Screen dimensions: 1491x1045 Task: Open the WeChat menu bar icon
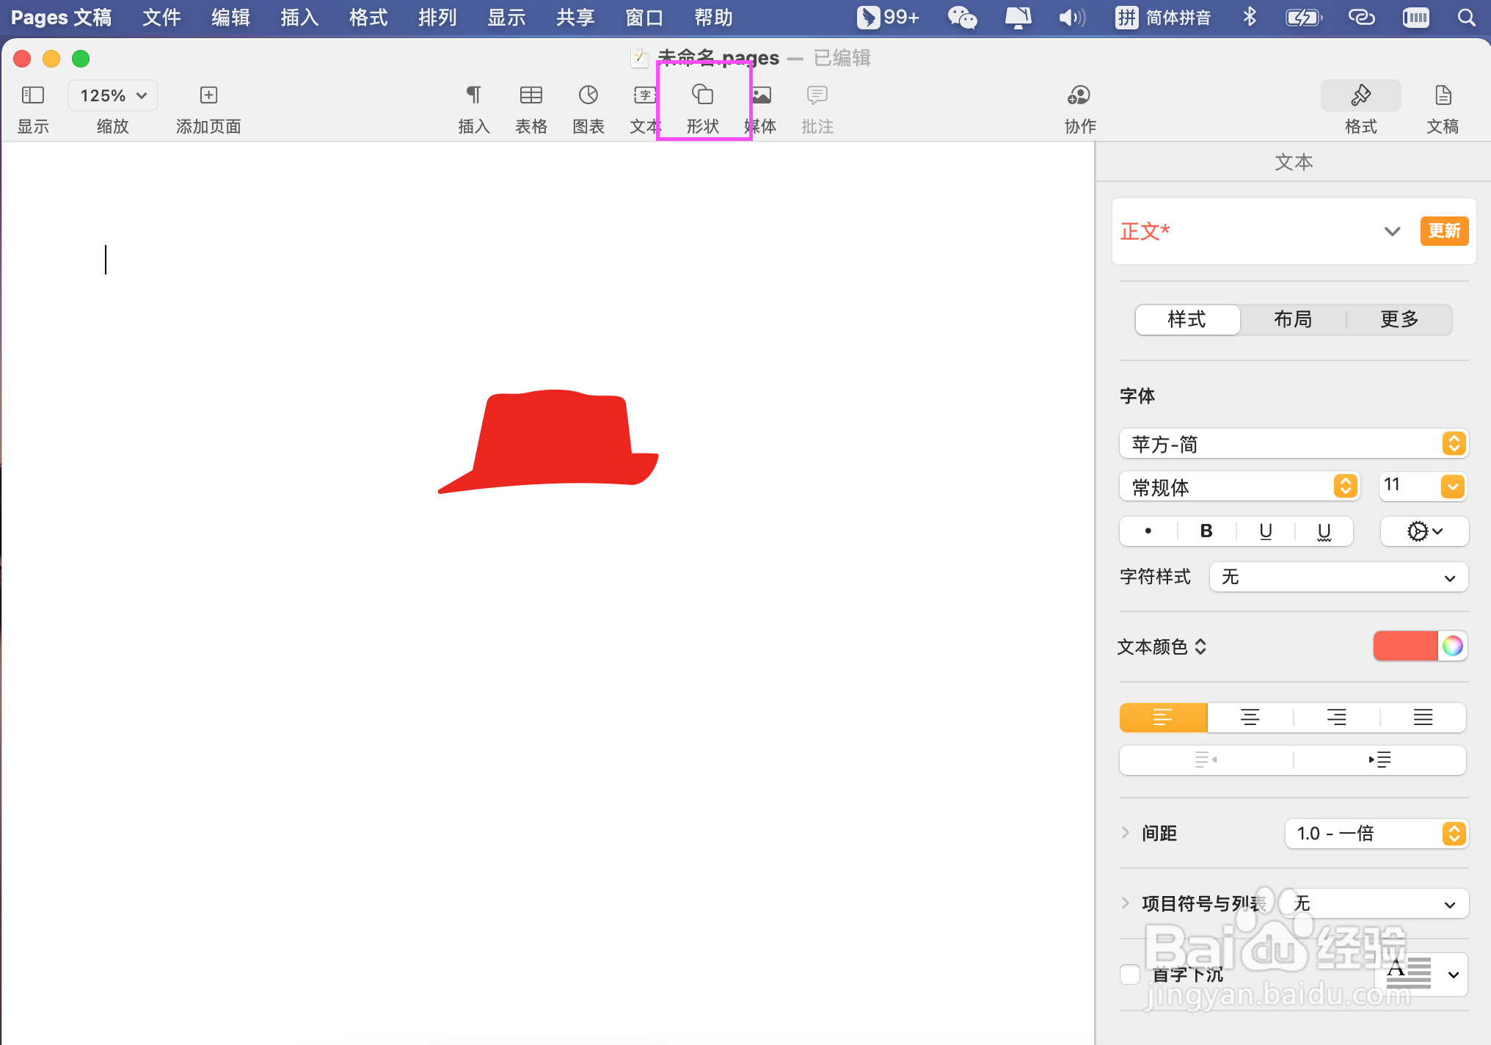(961, 17)
